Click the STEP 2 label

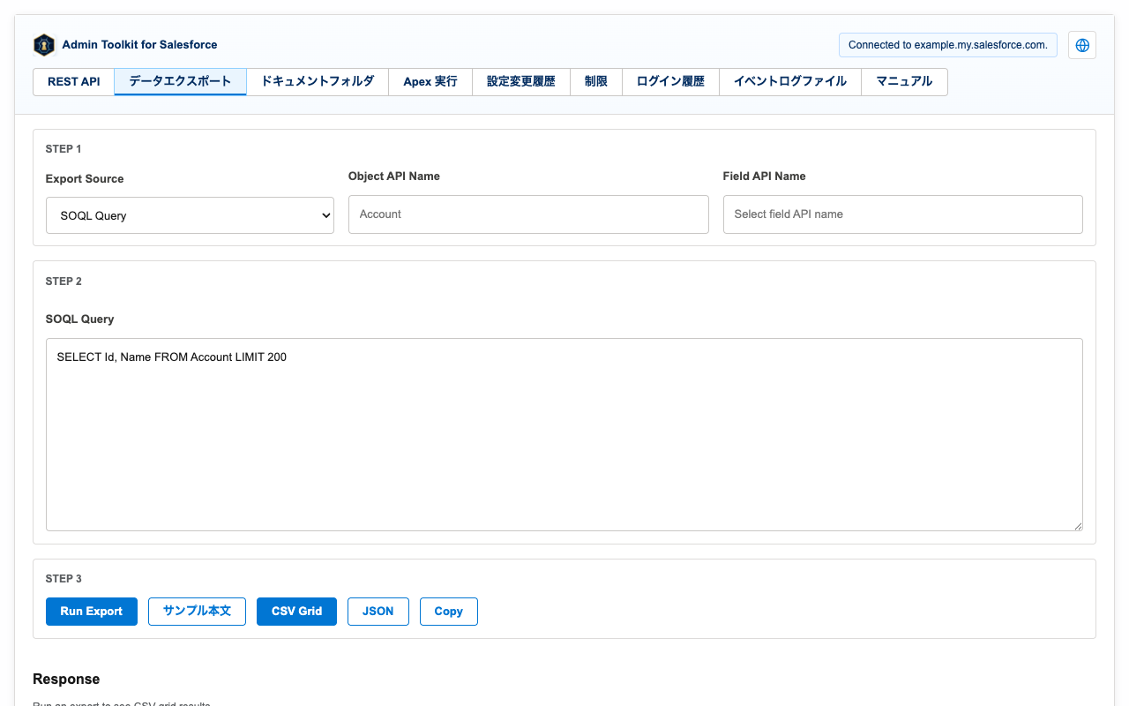pyautogui.click(x=64, y=282)
